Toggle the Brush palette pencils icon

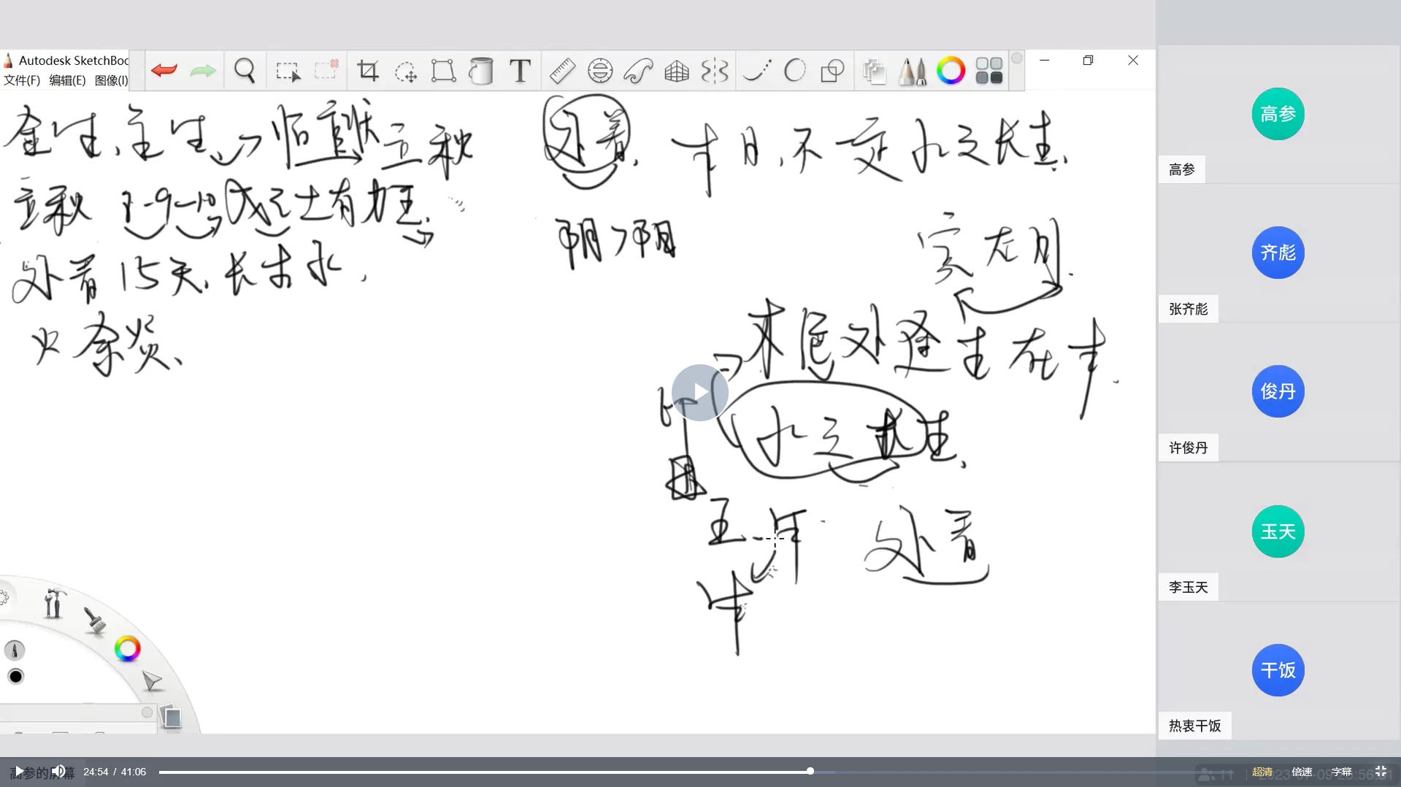click(912, 71)
